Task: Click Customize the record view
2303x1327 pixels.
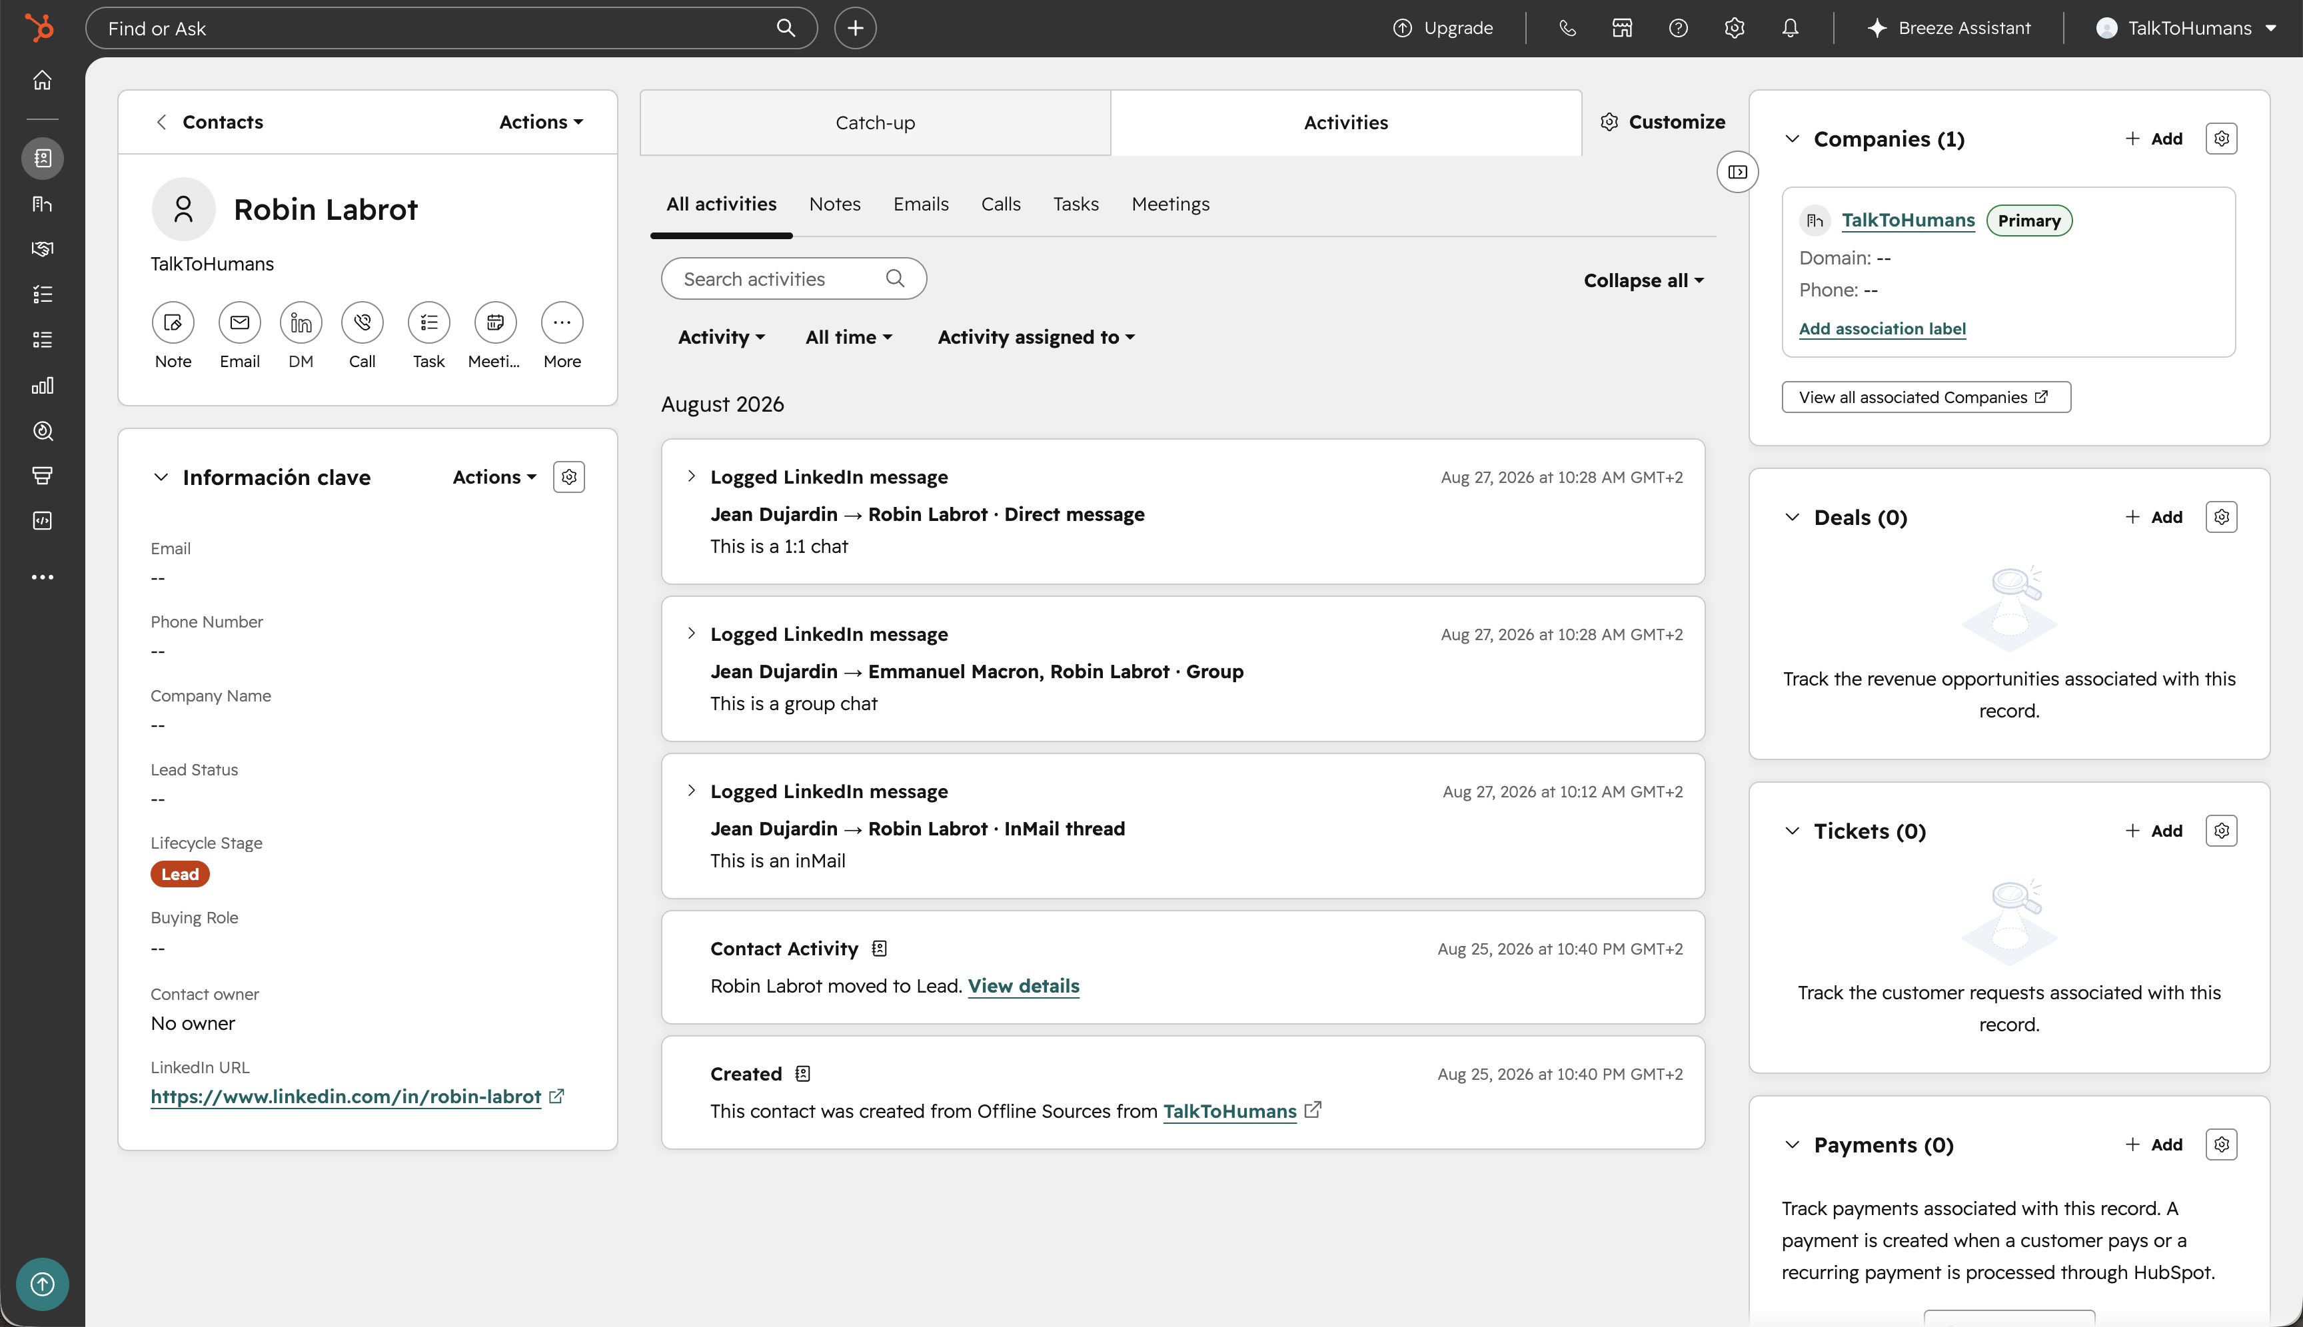Action: [1663, 122]
